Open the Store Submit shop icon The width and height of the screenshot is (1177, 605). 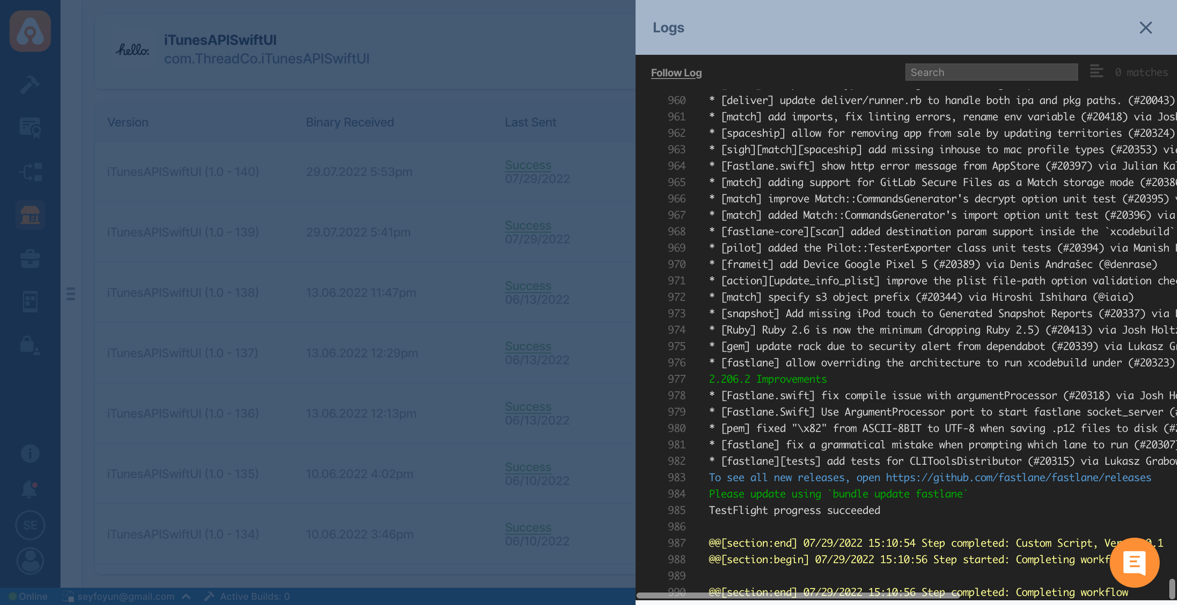pyautogui.click(x=30, y=214)
